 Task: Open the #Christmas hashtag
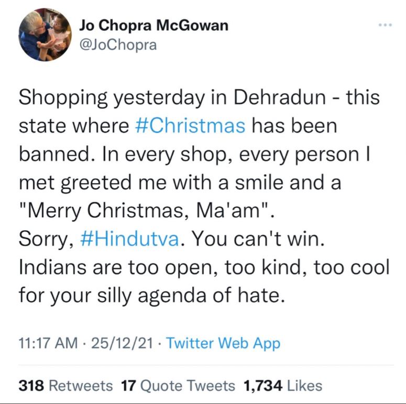point(193,126)
